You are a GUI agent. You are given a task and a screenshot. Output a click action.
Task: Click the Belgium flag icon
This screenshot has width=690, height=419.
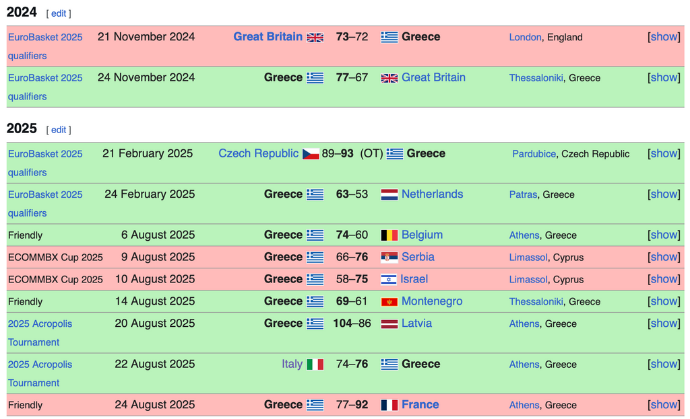(389, 235)
